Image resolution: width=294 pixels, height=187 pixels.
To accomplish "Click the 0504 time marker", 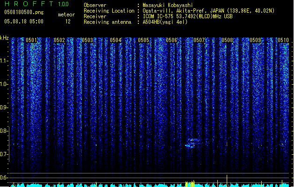I will point(115,40).
